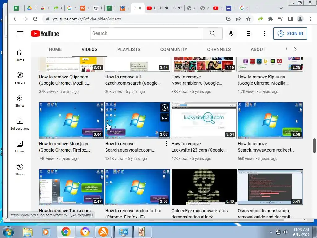The width and height of the screenshot is (317, 238).
Task: Click the share page icon in address bar
Action: 238,19
